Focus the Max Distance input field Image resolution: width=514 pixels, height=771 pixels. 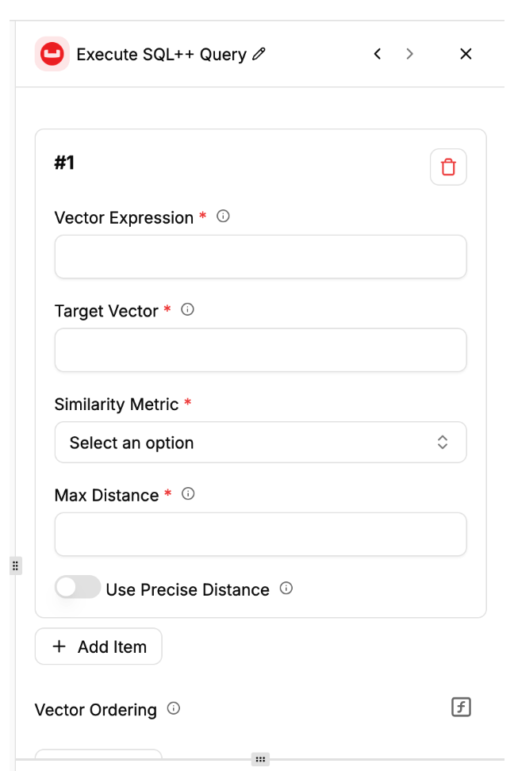click(260, 535)
